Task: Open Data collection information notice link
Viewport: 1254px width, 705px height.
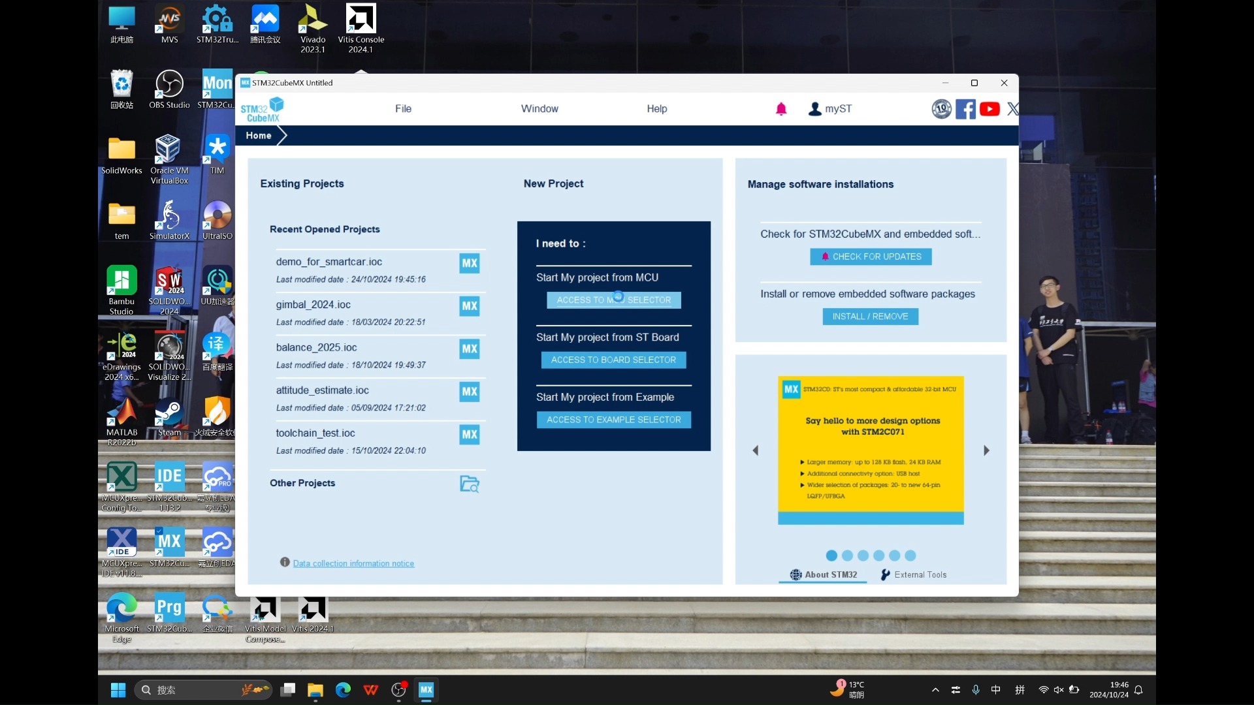Action: pyautogui.click(x=353, y=563)
